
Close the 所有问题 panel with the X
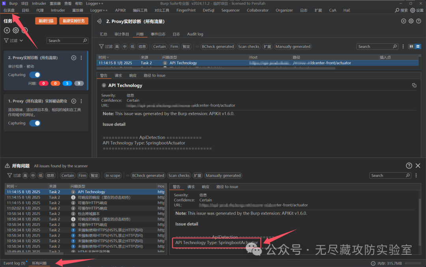tap(418, 166)
